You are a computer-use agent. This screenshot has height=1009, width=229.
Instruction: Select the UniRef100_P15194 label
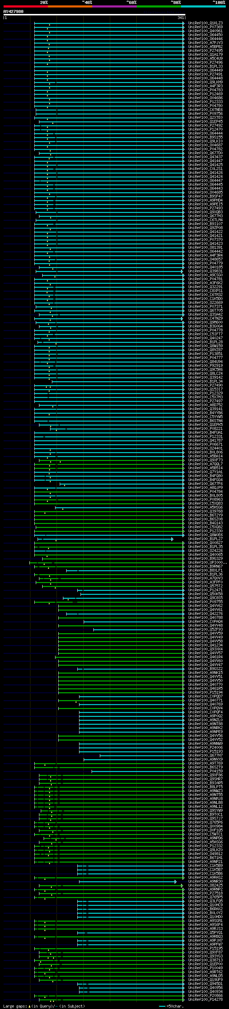pyautogui.click(x=205, y=693)
